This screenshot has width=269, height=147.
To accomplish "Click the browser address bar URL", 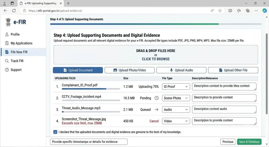I will (55, 11).
